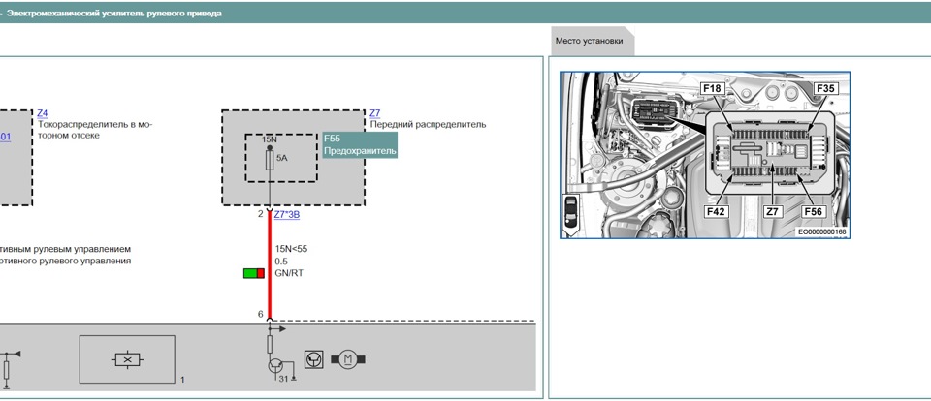Click the 5A fuse symbol

(x=270, y=159)
